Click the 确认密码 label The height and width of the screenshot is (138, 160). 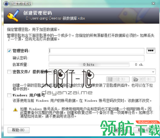click(x=20, y=58)
